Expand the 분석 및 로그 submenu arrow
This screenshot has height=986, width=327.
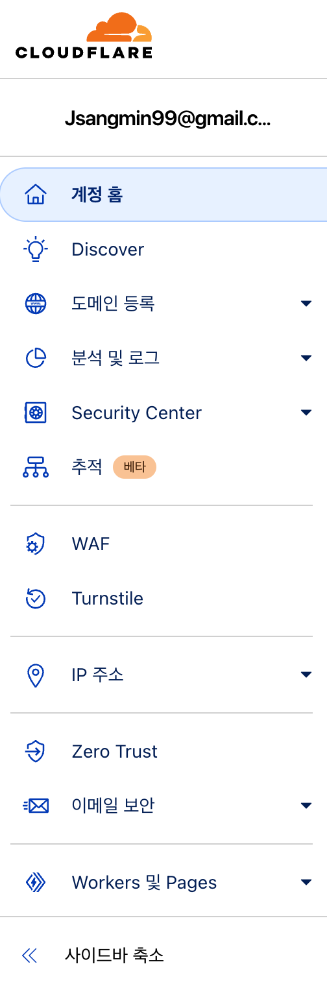(306, 358)
